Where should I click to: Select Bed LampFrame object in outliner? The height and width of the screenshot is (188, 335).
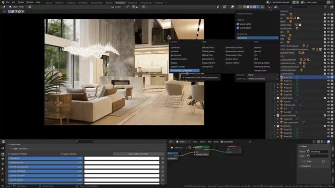click(291, 123)
